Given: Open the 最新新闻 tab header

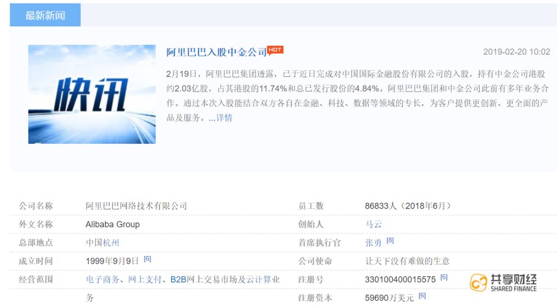Looking at the screenshot, I should (x=45, y=15).
